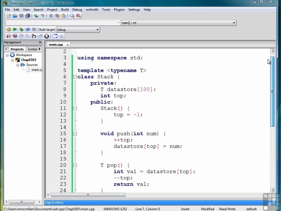Open the Help menu
The height and width of the screenshot is (211, 281).
click(x=147, y=9)
